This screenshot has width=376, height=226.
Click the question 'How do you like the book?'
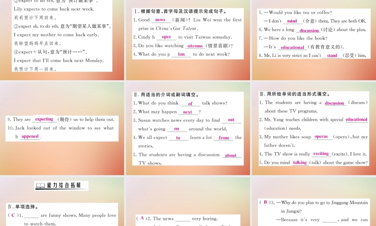point(298,38)
